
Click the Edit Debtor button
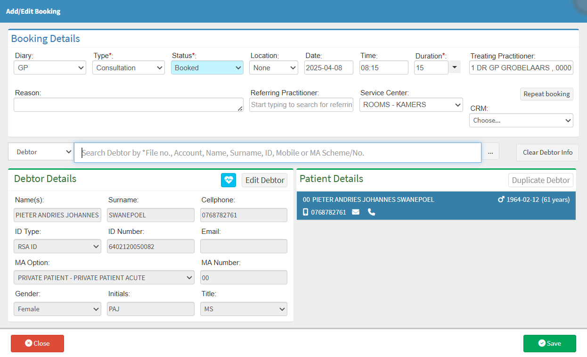click(x=264, y=180)
